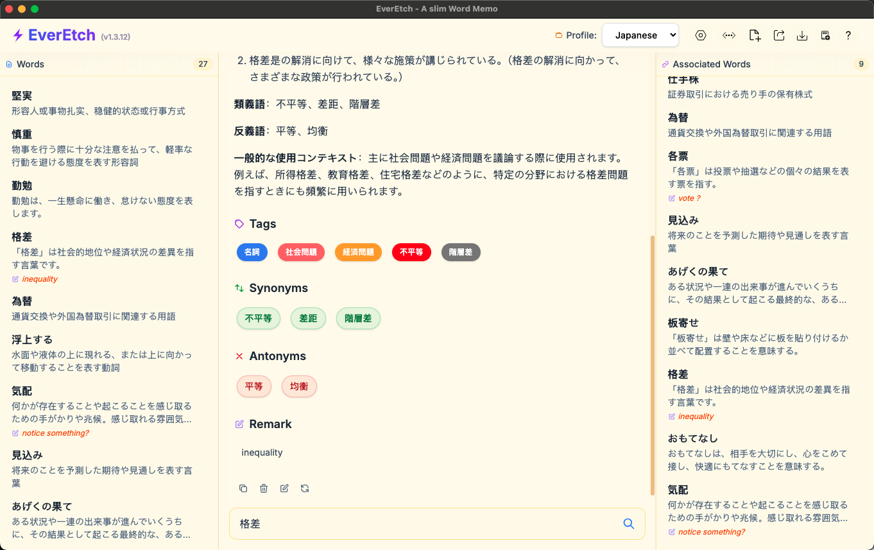The width and height of the screenshot is (874, 550).
Task: Select the 名詞 blue tag
Action: pyautogui.click(x=252, y=252)
